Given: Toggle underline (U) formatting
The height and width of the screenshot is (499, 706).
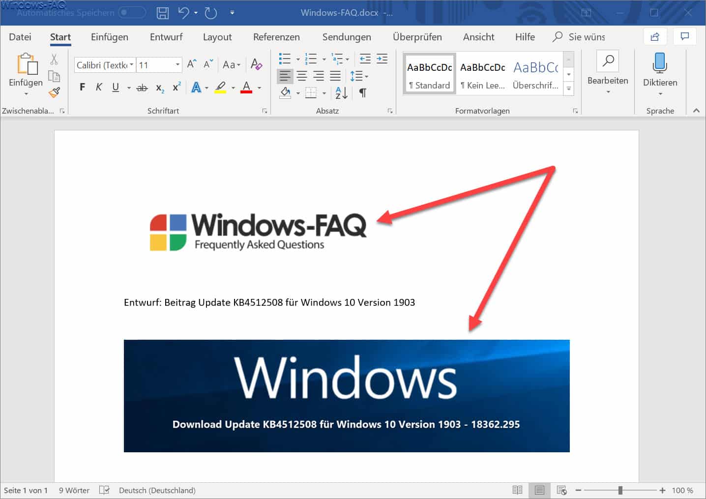Looking at the screenshot, I should click(116, 88).
